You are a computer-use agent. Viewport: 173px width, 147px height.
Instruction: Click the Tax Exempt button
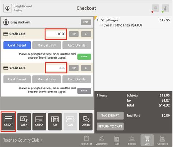[x=110, y=116]
